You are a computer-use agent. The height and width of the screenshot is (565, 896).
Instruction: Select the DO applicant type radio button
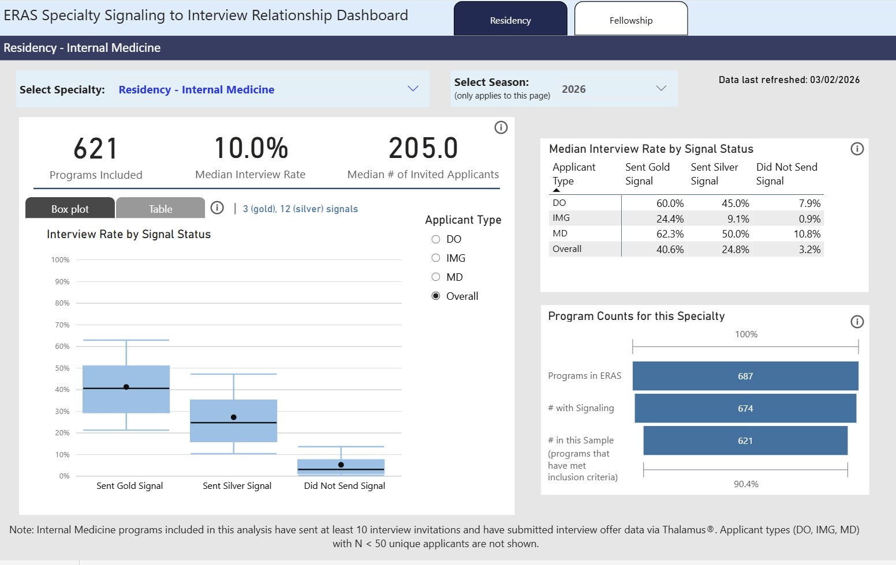point(436,239)
